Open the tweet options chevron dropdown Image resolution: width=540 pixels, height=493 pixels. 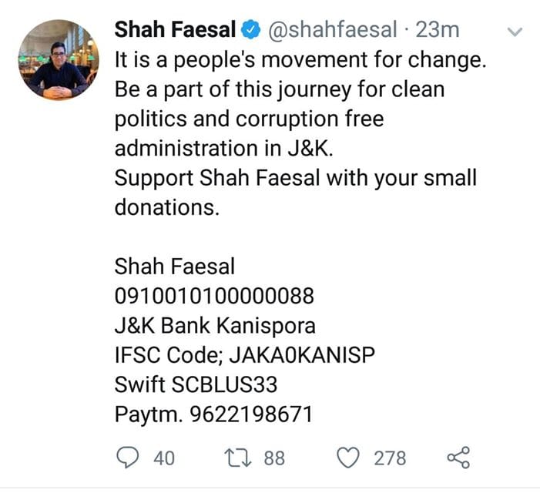tap(516, 32)
